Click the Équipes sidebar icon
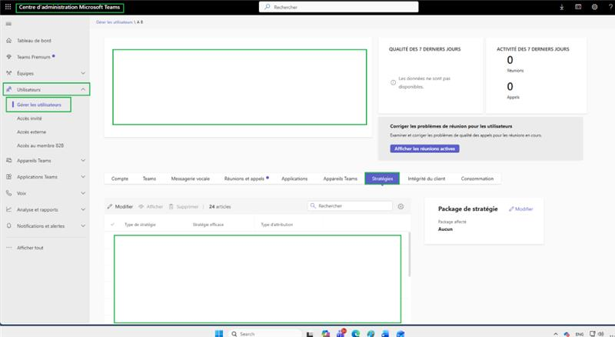615x337 pixels. point(9,73)
